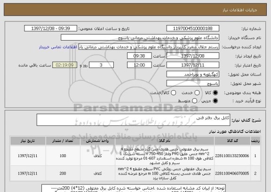Viewport: 271px width, 192px height.
Task: Click the طبقه بندی موضوعی label
Action: (x=242, y=93)
